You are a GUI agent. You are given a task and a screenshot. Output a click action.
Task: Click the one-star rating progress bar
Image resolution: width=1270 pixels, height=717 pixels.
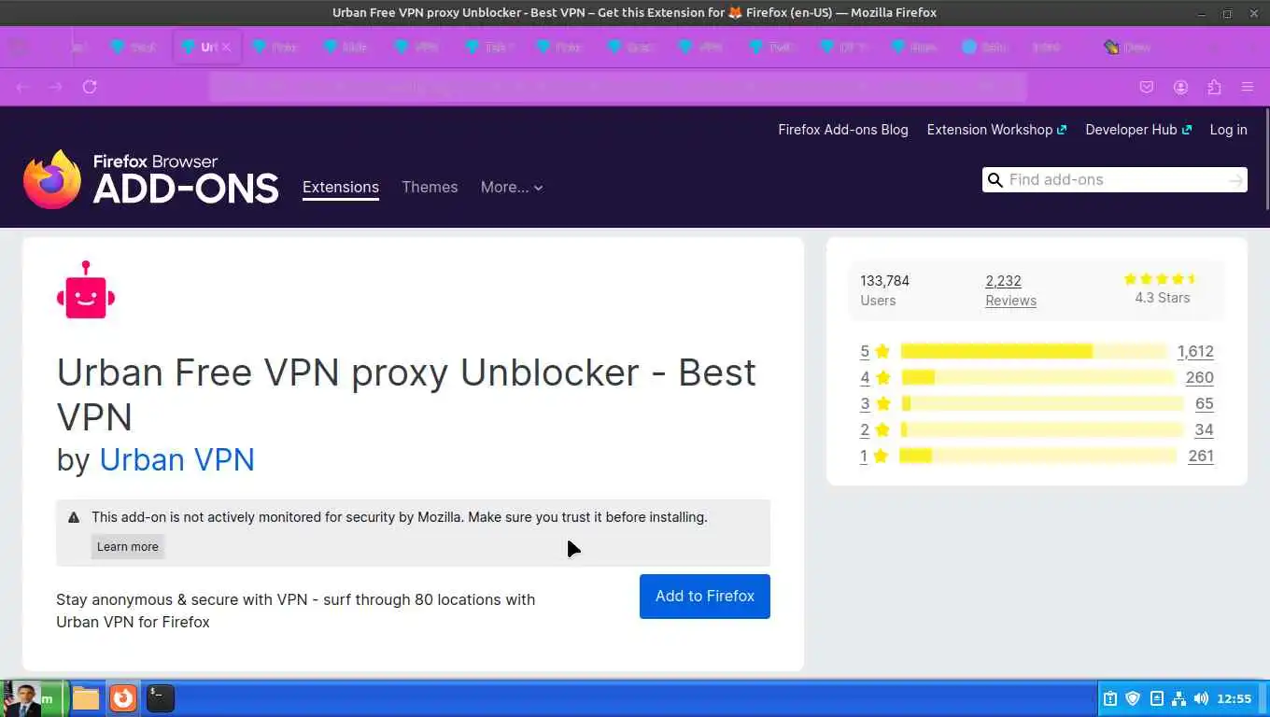click(1037, 457)
